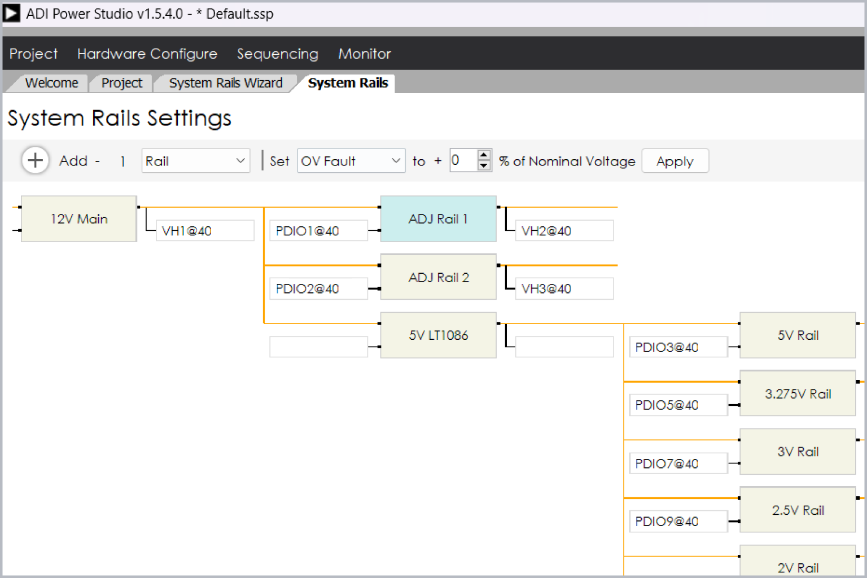Click the PDIO1@40 pin field
Image resolution: width=867 pixels, height=578 pixels.
318,230
